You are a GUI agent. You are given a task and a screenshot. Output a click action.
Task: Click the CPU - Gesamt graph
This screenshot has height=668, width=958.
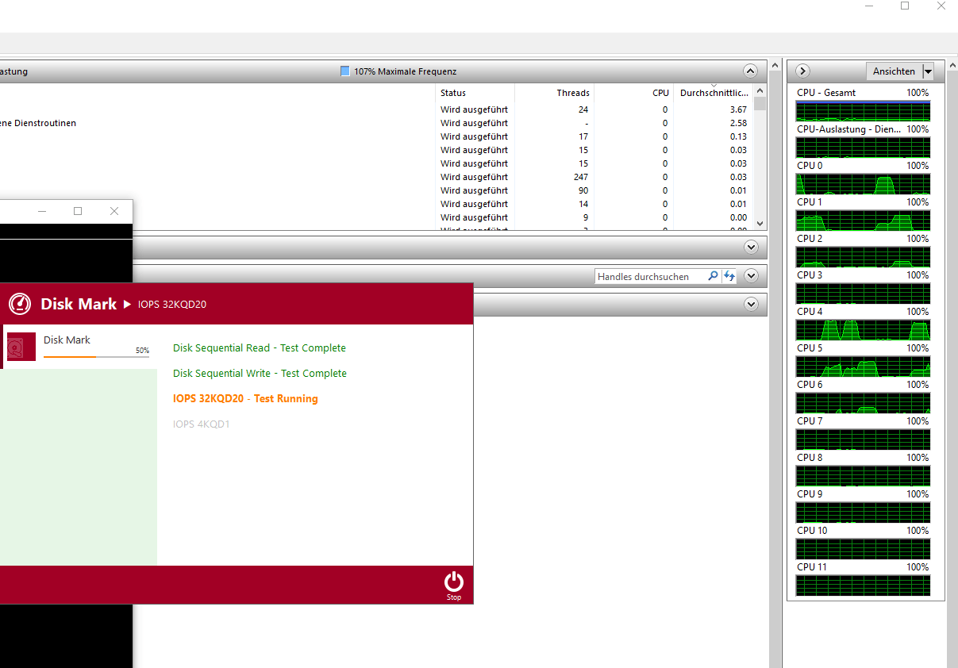862,111
